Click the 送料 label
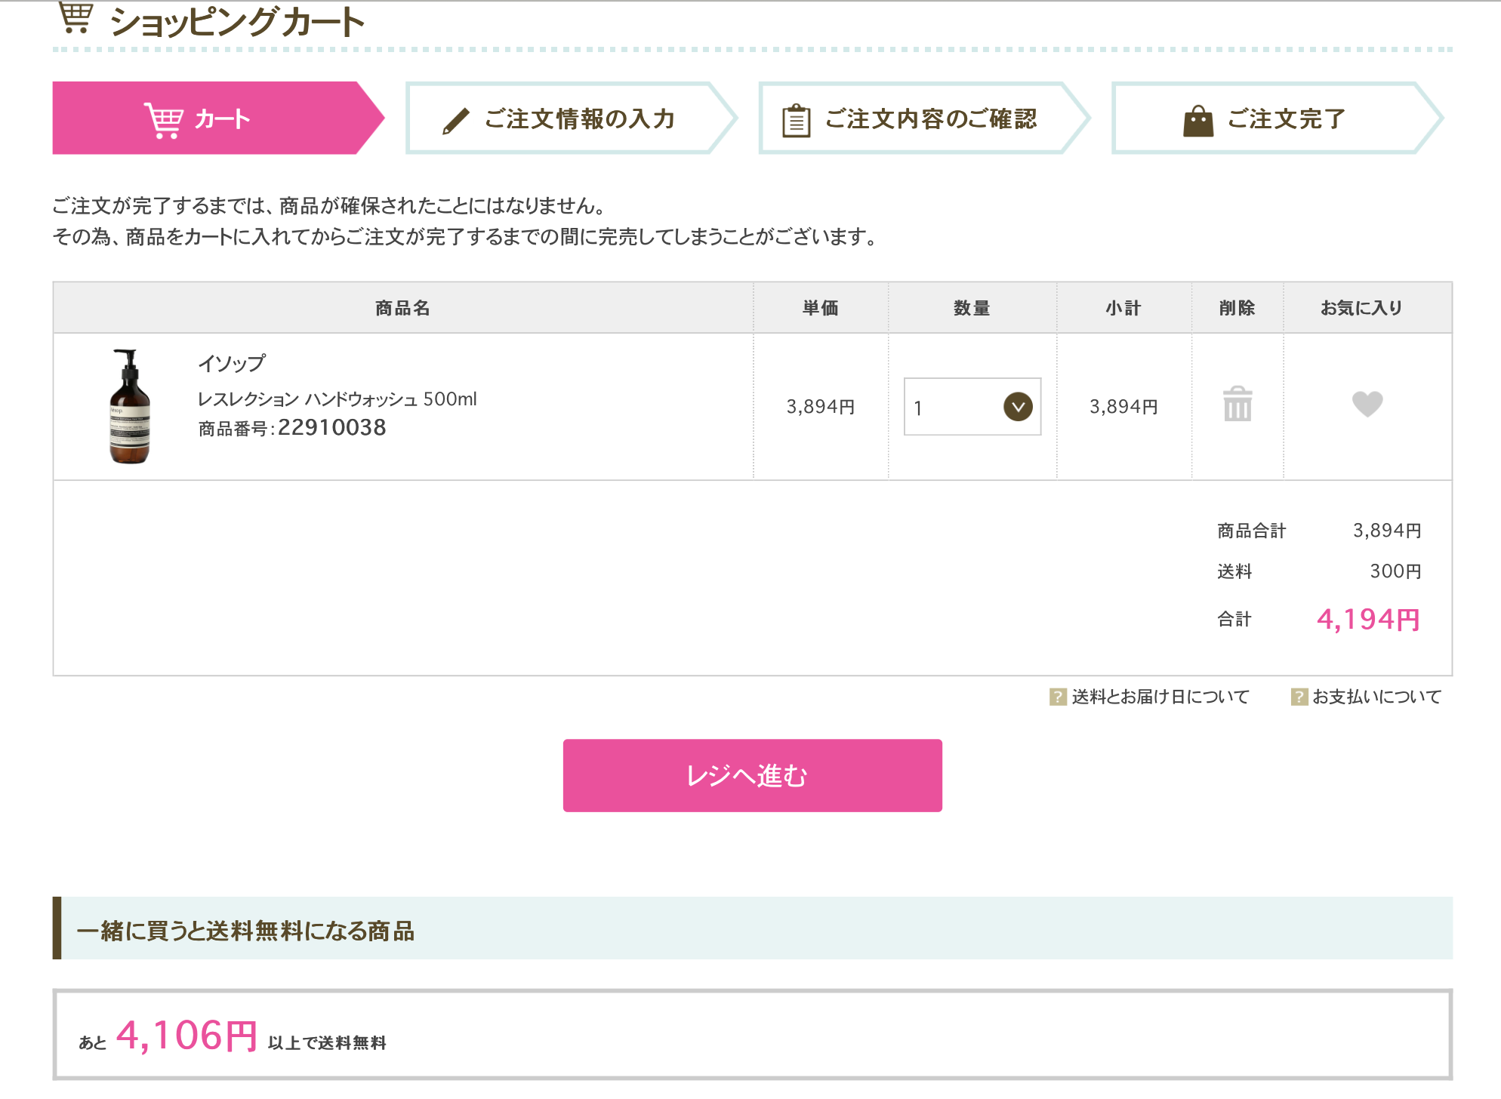This screenshot has width=1501, height=1099. coord(1234,571)
